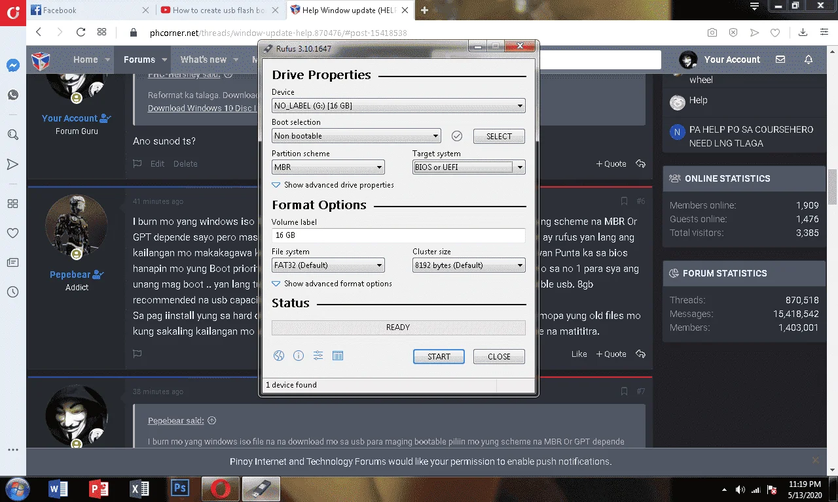Open Messenger in Opera sidebar
This screenshot has height=502, width=838.
click(12, 65)
